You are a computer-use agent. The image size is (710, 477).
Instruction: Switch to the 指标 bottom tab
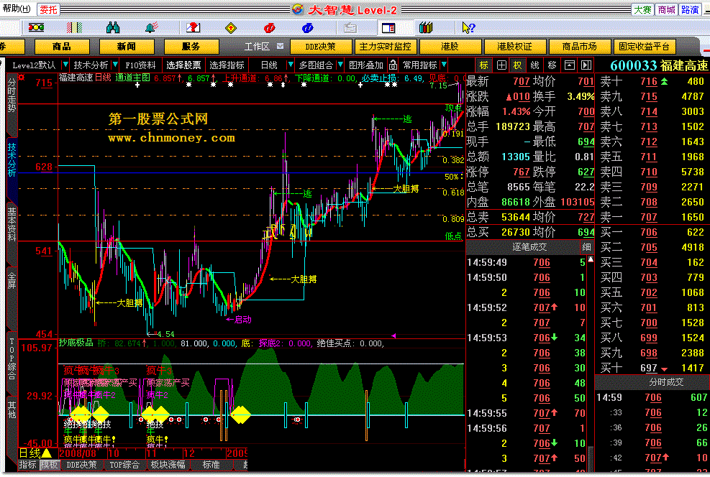[27, 465]
